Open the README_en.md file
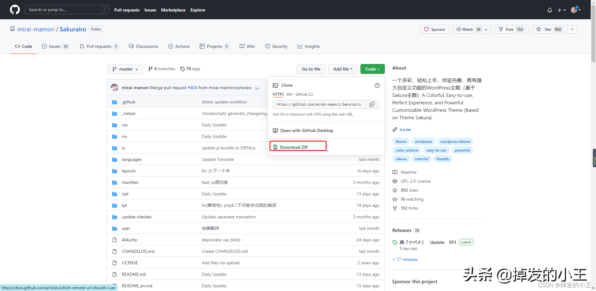 [x=137, y=286]
